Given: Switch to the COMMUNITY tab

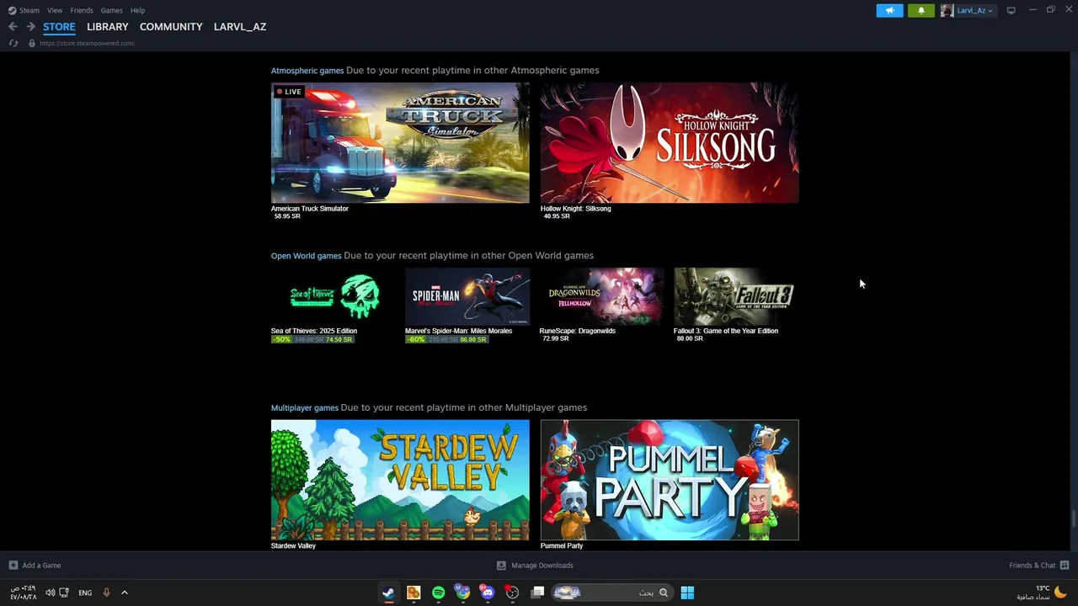Looking at the screenshot, I should coord(171,27).
